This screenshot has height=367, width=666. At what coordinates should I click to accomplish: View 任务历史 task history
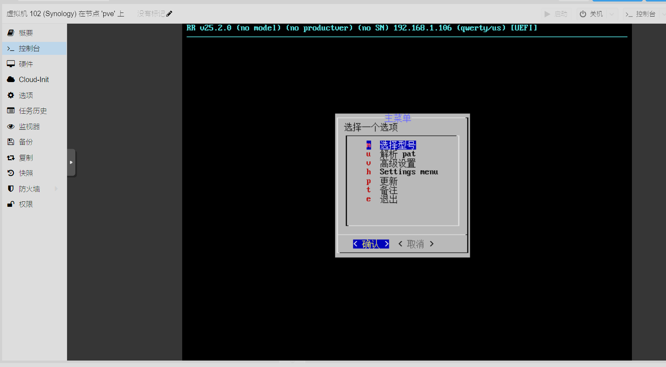[34, 111]
